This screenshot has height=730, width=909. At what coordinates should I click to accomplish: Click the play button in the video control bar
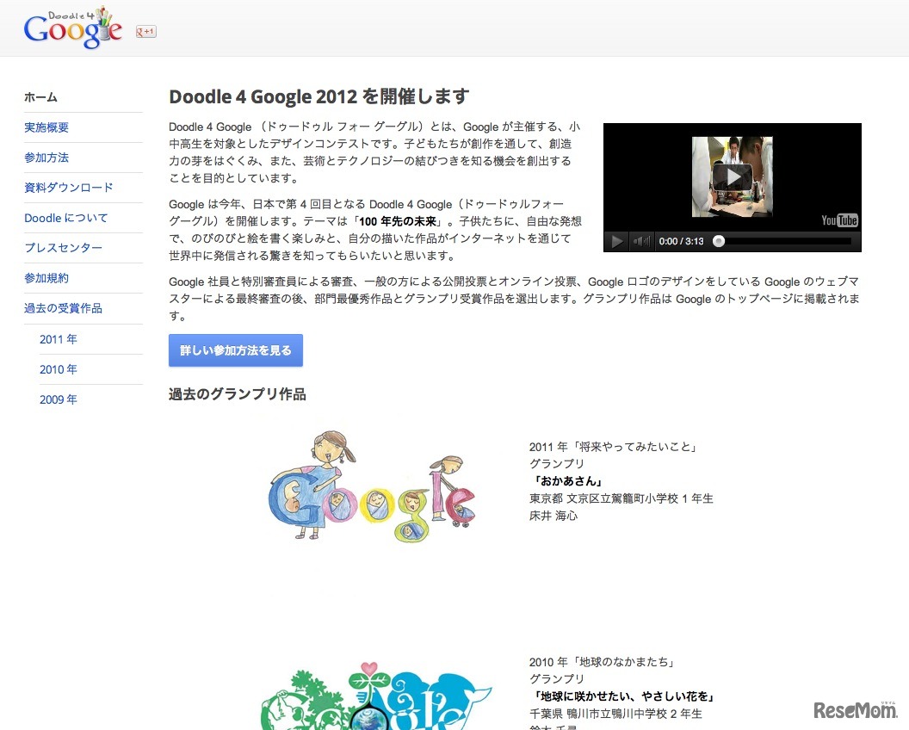617,241
